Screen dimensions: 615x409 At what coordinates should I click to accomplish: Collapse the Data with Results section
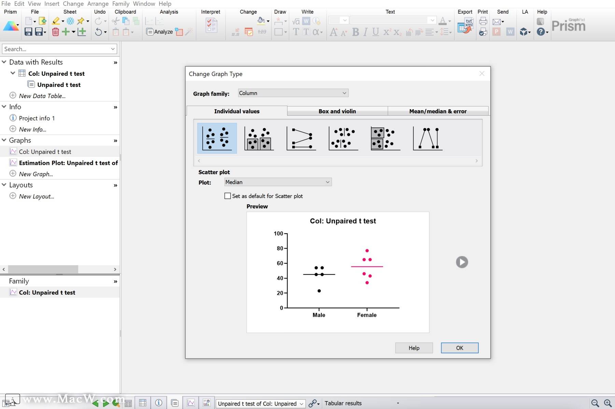pyautogui.click(x=4, y=62)
